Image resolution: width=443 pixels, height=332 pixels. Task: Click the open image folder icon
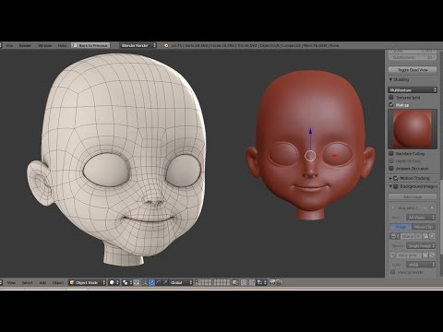[x=426, y=236]
